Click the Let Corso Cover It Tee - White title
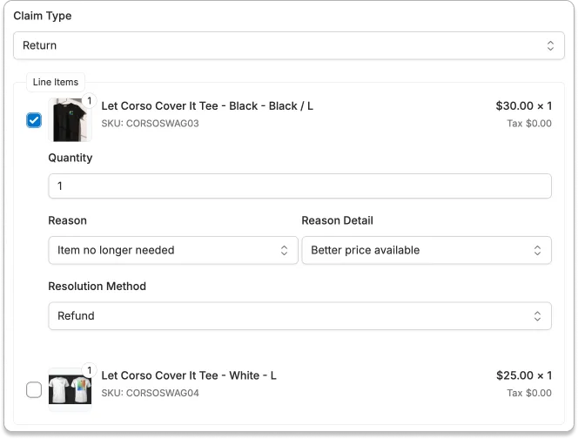Screen dimensions: 578x439 [x=189, y=375]
